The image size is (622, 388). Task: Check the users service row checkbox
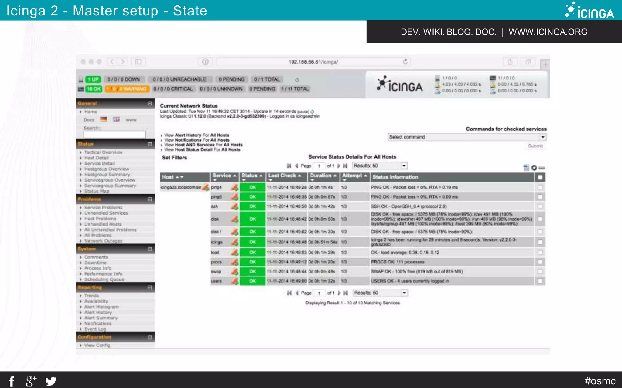coord(540,281)
